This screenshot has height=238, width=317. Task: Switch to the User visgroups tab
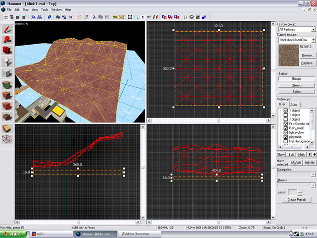pos(282,104)
